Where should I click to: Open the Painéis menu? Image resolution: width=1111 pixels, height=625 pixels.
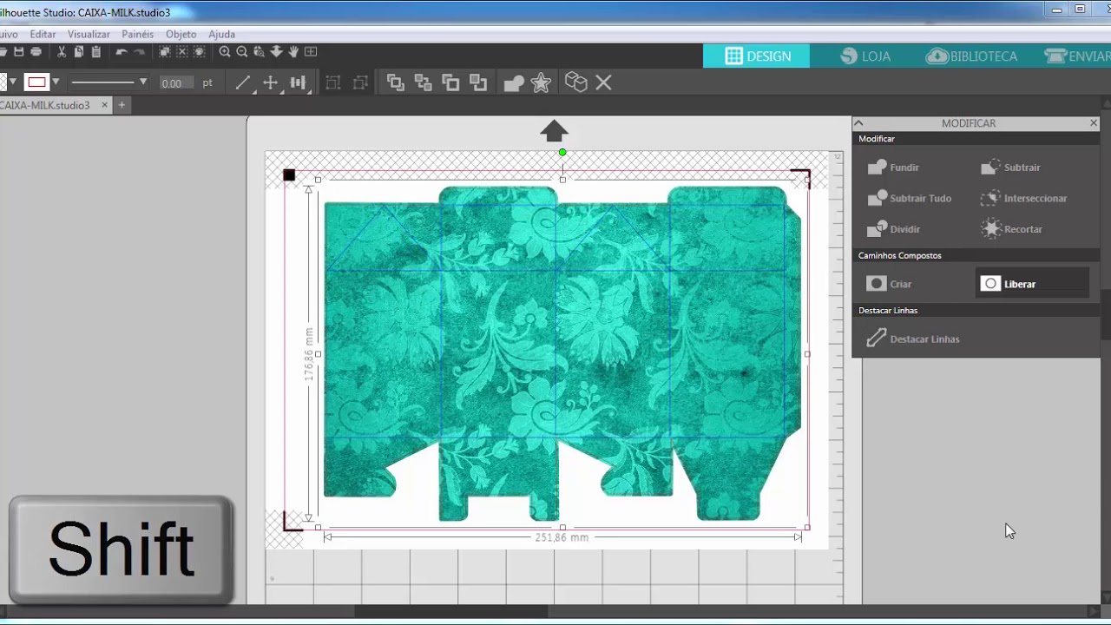point(137,34)
